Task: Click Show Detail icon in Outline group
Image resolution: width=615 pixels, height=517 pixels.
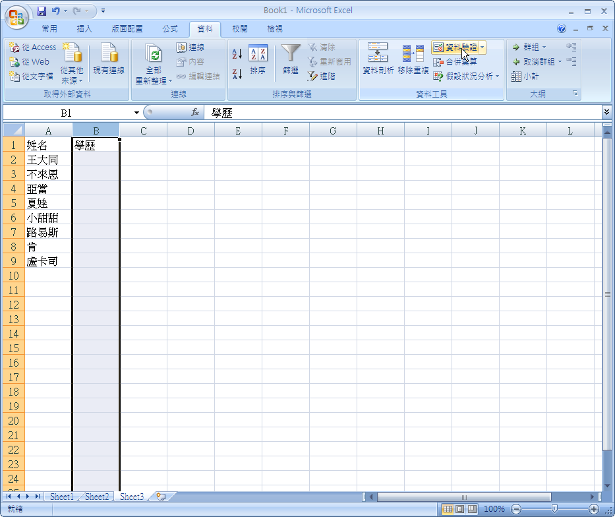Action: (571, 47)
